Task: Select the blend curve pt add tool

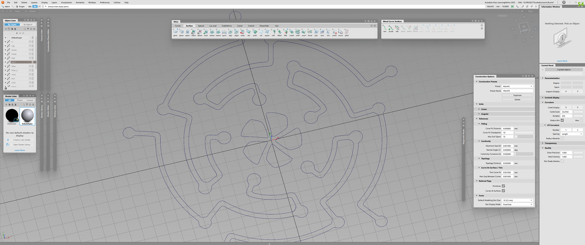Action: pyautogui.click(x=391, y=28)
